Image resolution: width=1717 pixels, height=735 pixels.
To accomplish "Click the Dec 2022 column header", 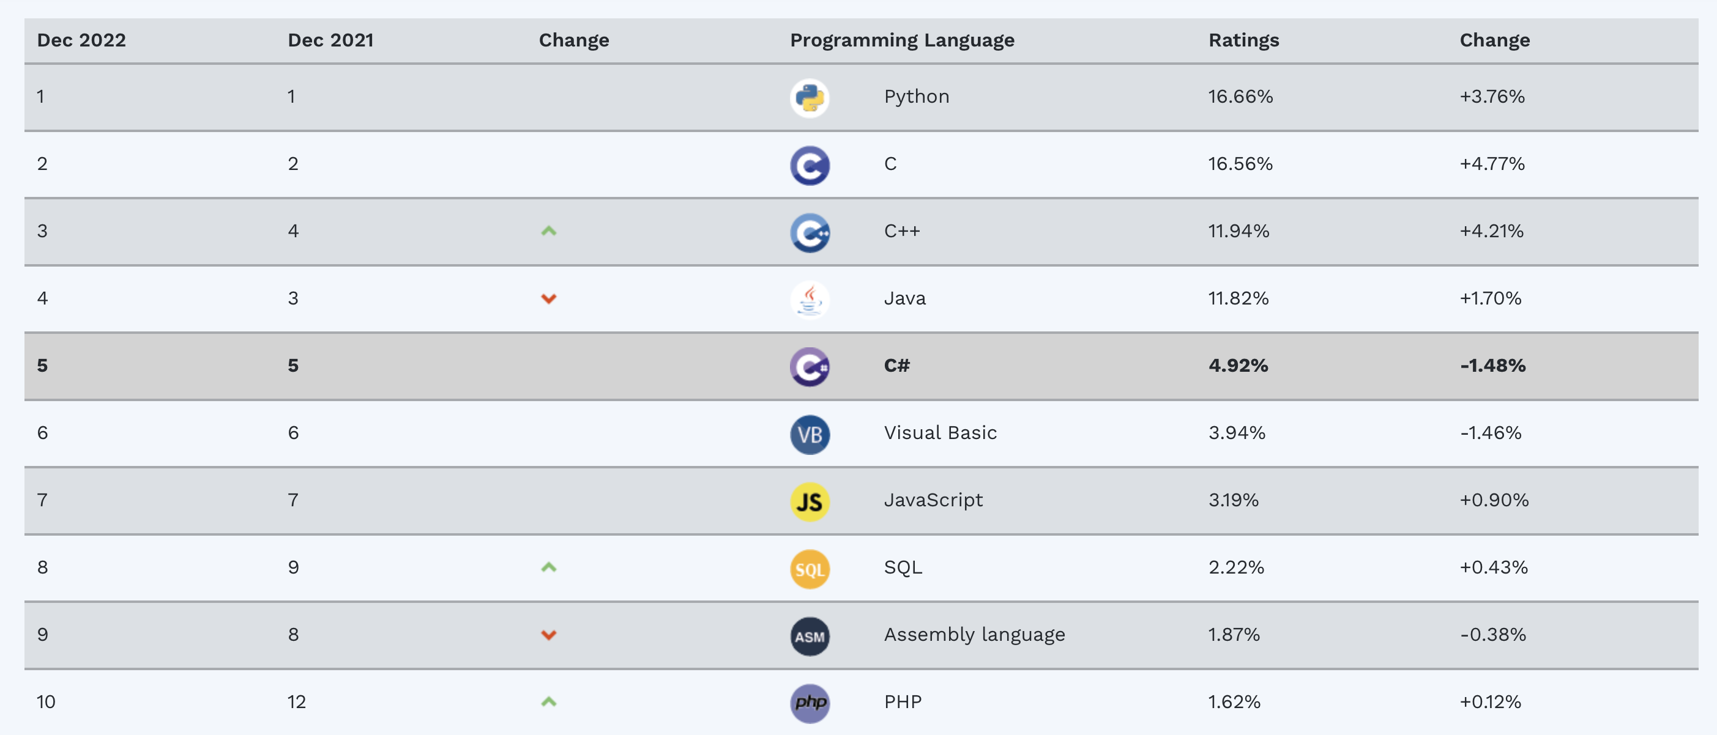I will coord(81,40).
